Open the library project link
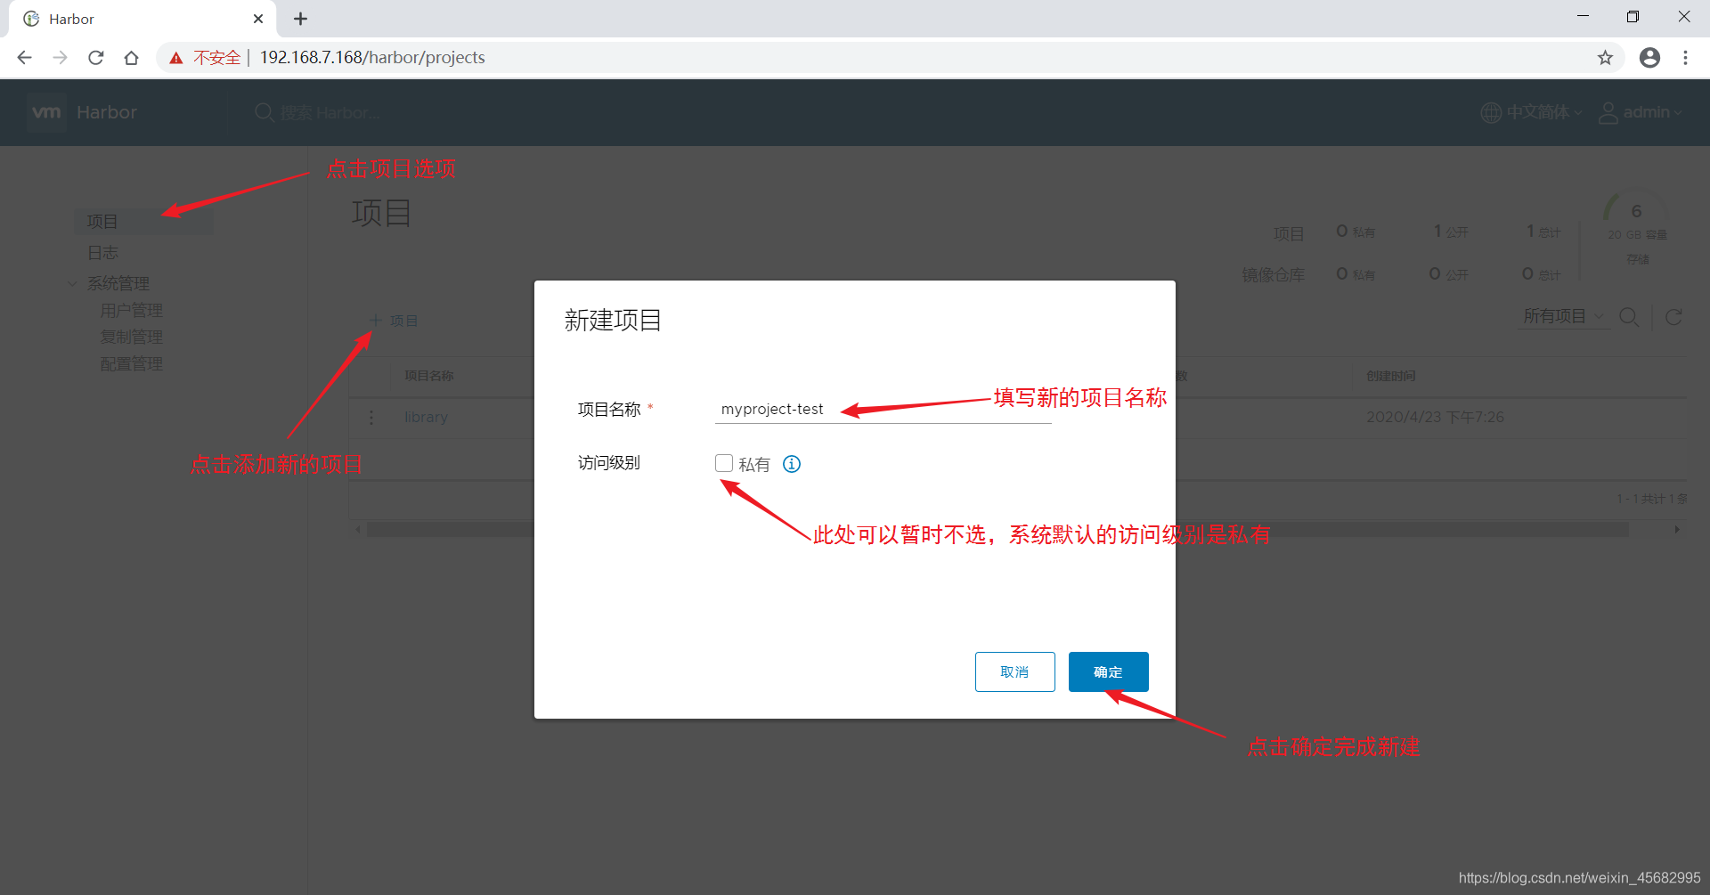 coord(426,417)
